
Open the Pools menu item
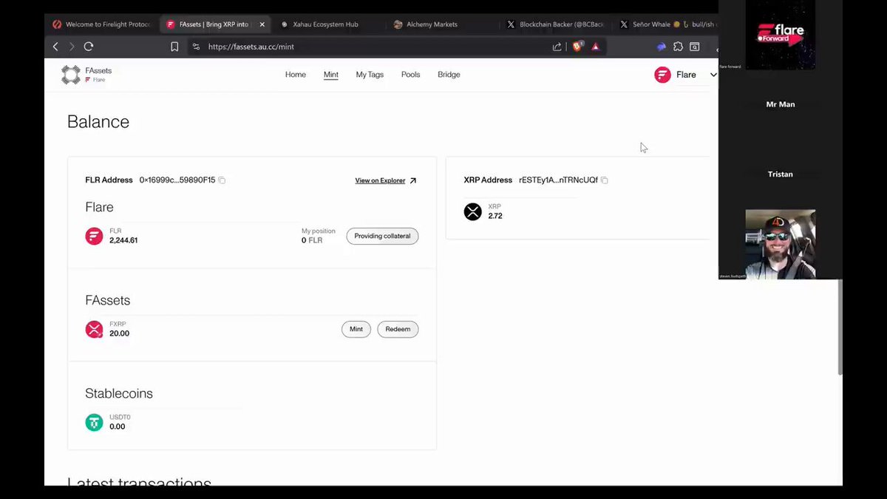click(x=410, y=75)
